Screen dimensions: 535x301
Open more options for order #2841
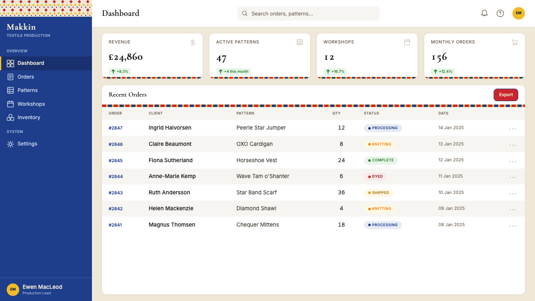513,226
